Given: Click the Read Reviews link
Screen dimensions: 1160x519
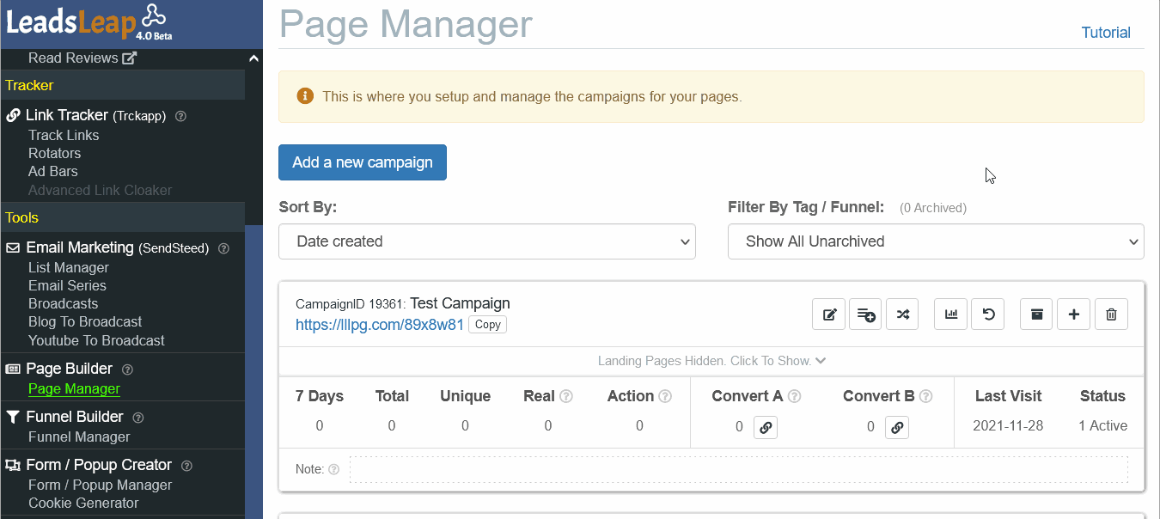Looking at the screenshot, I should click(x=73, y=58).
